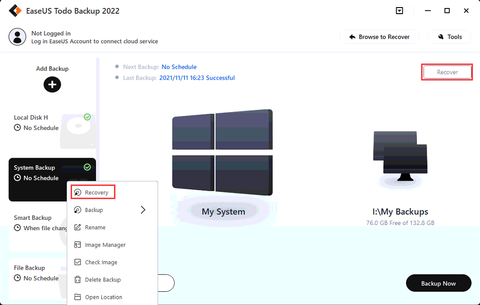Close the EaseUS Todo Backup window
Image resolution: width=480 pixels, height=305 pixels.
coord(466,11)
